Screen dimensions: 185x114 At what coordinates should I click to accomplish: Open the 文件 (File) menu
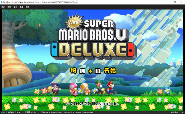(x=3, y=7)
